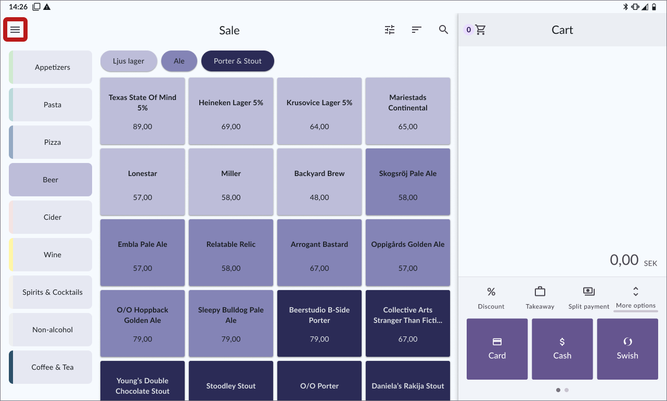This screenshot has height=401, width=667.
Task: Add Oppigårds Golden Ale to cart
Action: (408, 253)
